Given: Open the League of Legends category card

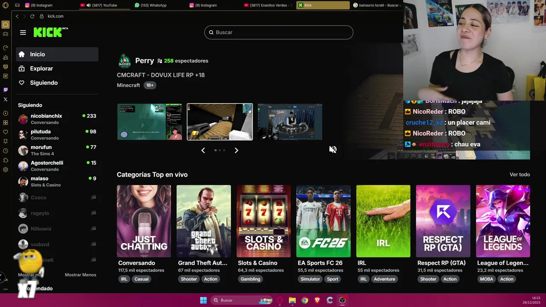Looking at the screenshot, I should (503, 221).
